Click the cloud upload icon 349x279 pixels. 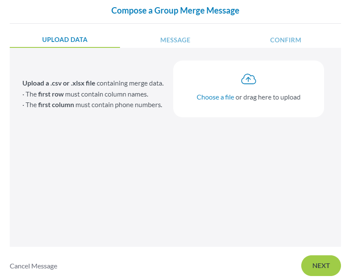248,79
